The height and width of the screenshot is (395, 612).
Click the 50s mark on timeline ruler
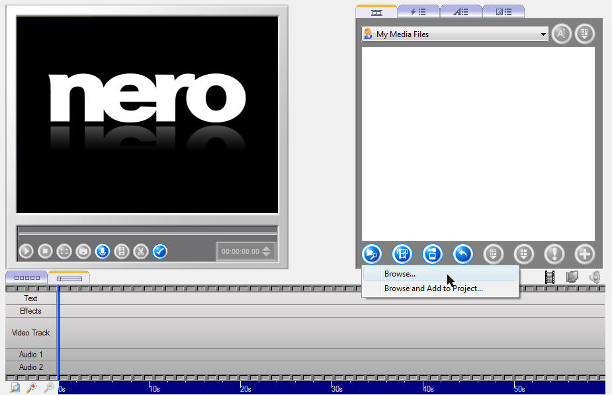520,389
